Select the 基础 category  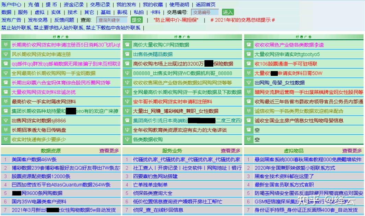[105, 12]
